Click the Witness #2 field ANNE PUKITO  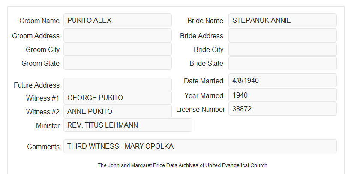coord(117,111)
